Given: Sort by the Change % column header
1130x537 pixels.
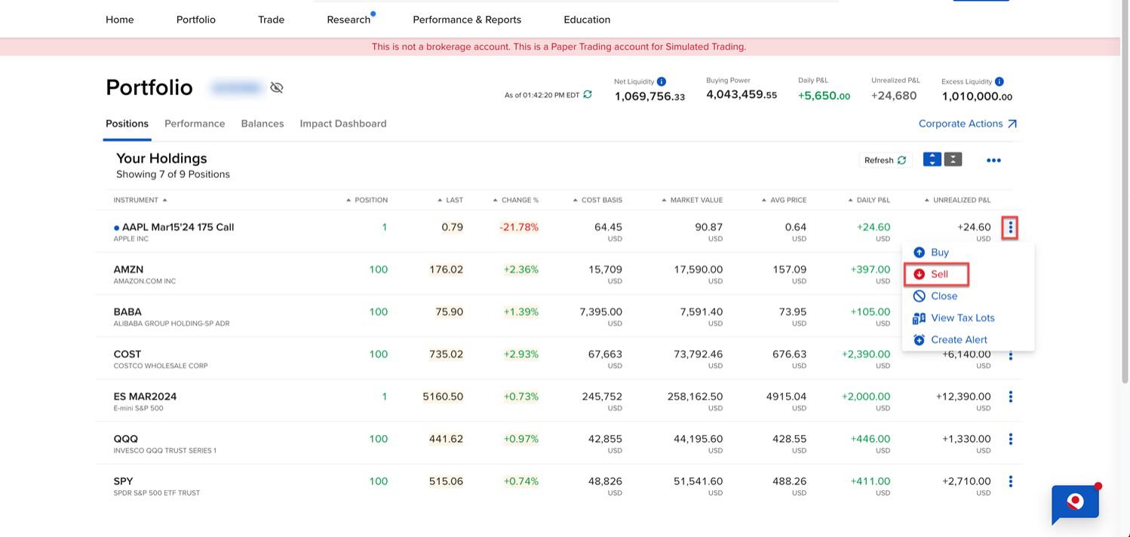Looking at the screenshot, I should [515, 200].
